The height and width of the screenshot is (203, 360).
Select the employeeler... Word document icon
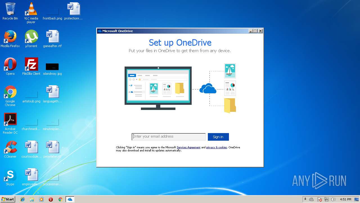point(31,177)
